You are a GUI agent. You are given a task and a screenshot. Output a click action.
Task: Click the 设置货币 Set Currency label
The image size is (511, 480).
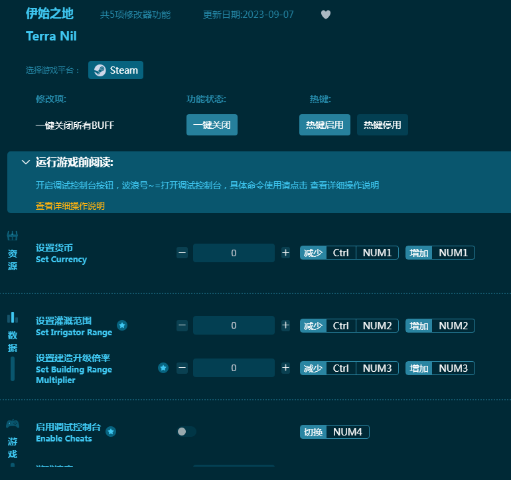coord(61,254)
